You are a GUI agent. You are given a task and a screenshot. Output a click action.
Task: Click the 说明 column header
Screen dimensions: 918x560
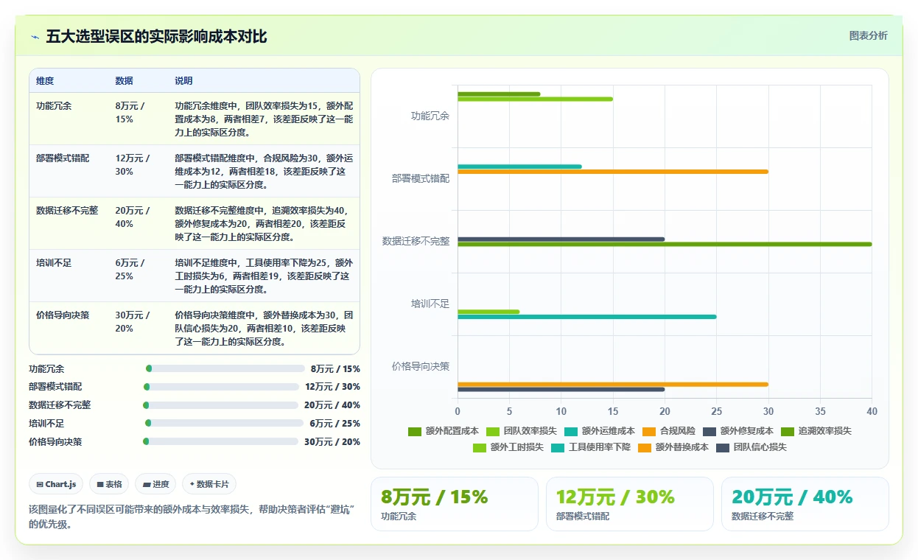(183, 80)
